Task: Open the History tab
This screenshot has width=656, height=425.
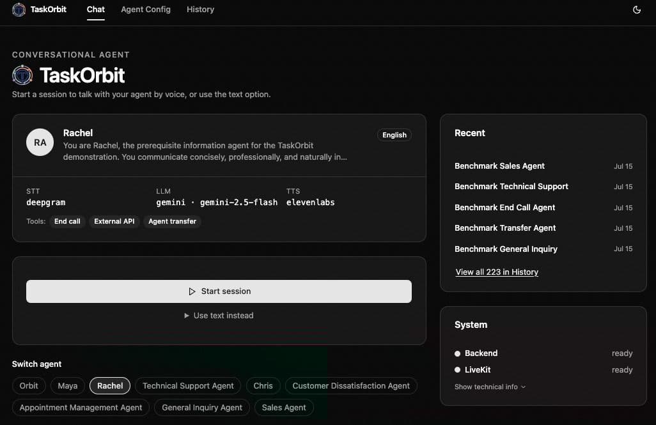Action: pos(200,10)
